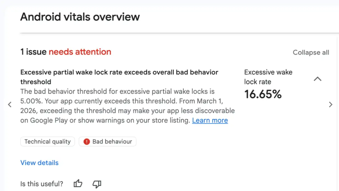Click the Android vitals overview heading
Screen dimensions: 339x191
tap(80, 17)
